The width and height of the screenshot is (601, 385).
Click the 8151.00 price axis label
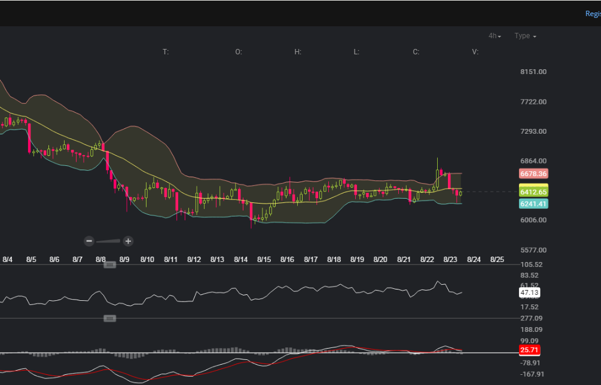[x=533, y=72]
